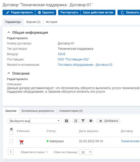Open the ASUS vendor link
This screenshot has height=162, width=140.
[x=62, y=54]
